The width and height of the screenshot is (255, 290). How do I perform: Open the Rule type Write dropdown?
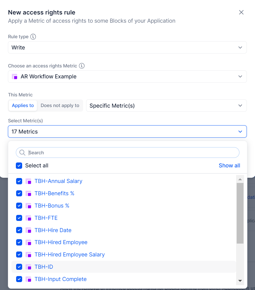click(x=127, y=48)
